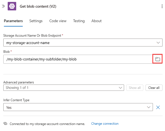The height and width of the screenshot is (131, 165).
Task: Open the Code view tab
Action: [58, 21]
